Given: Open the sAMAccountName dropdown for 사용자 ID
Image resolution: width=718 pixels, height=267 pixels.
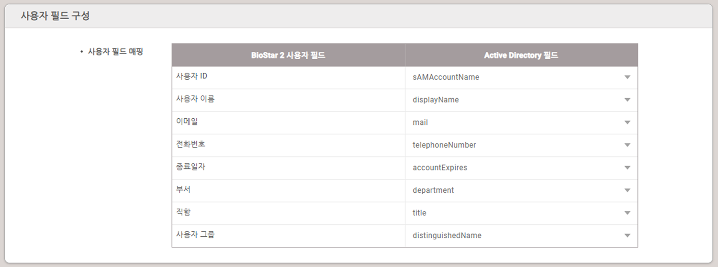Looking at the screenshot, I should [x=521, y=78].
